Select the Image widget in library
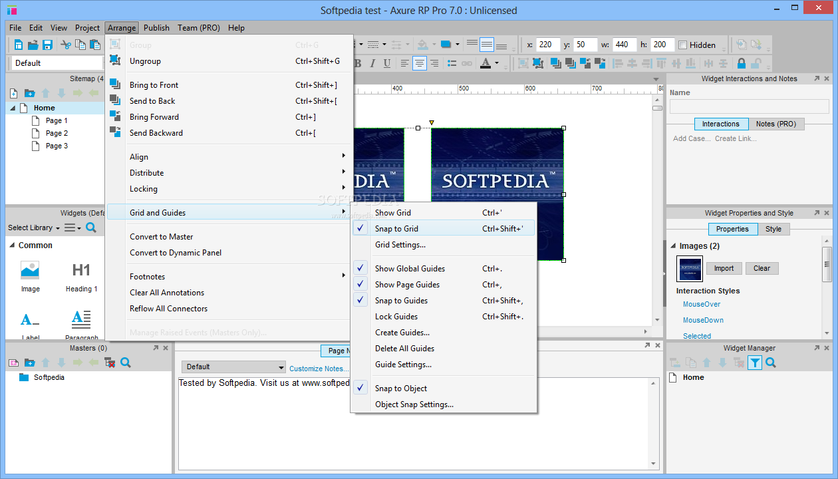 (30, 276)
